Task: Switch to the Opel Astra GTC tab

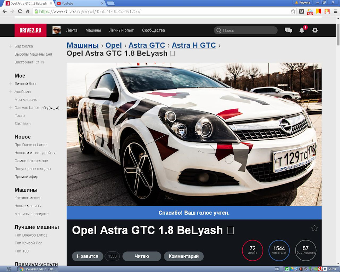Action: point(29,4)
